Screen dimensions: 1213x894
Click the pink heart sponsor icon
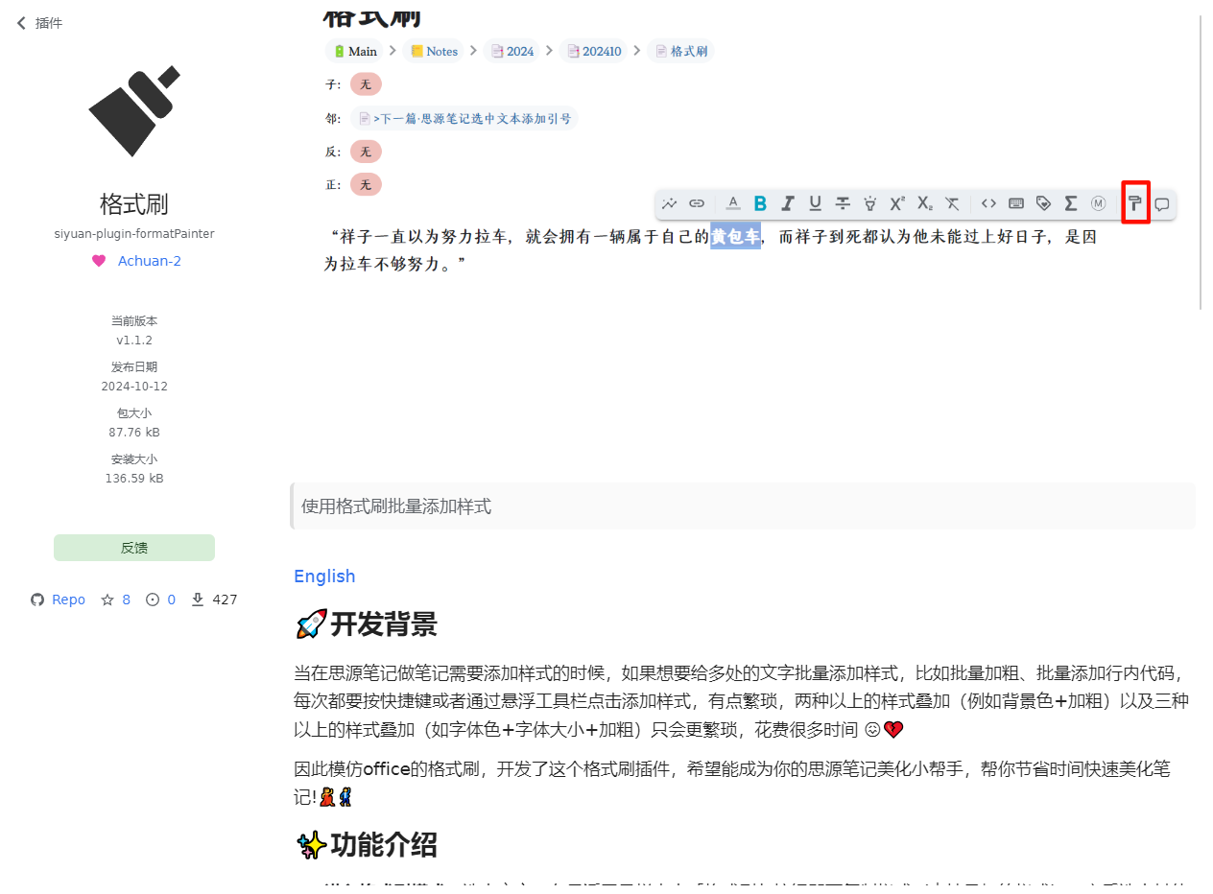(99, 261)
